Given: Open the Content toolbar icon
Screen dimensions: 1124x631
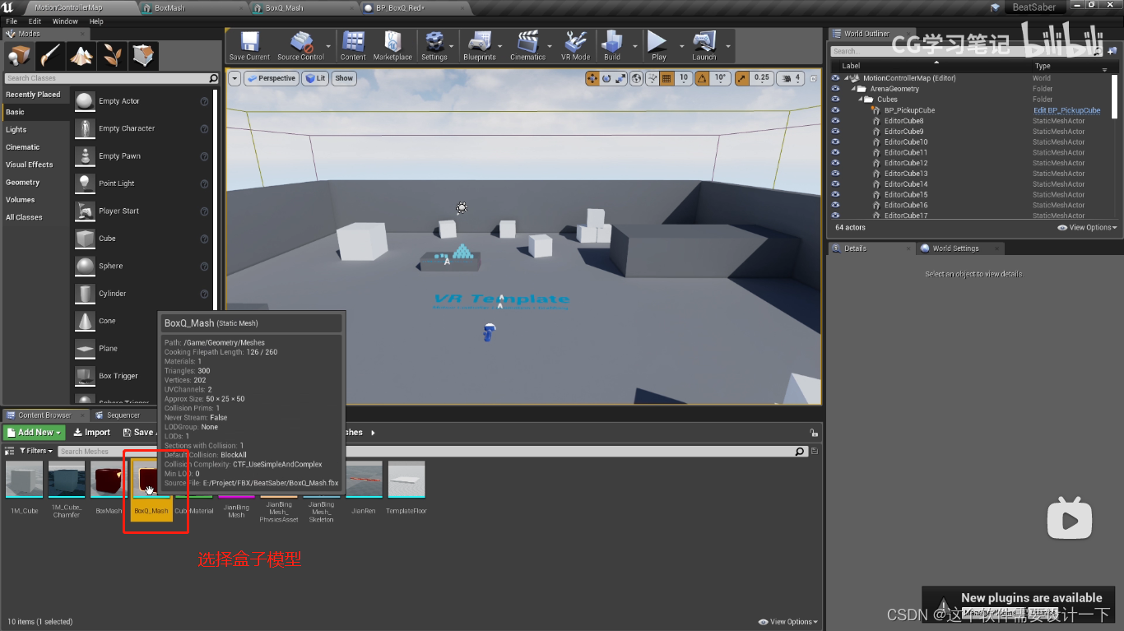Looking at the screenshot, I should (353, 45).
